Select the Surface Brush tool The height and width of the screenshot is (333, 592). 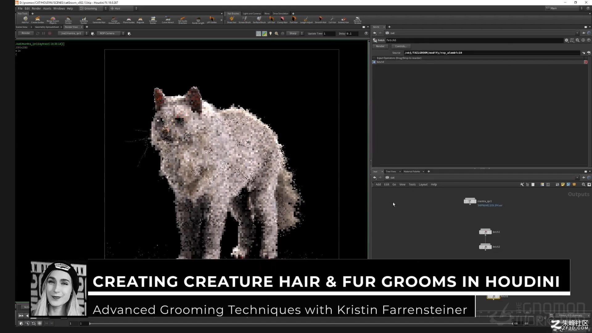point(259,20)
